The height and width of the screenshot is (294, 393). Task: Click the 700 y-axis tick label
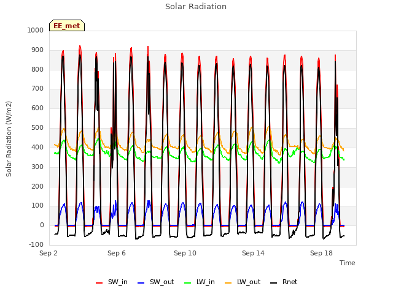(x=37, y=88)
